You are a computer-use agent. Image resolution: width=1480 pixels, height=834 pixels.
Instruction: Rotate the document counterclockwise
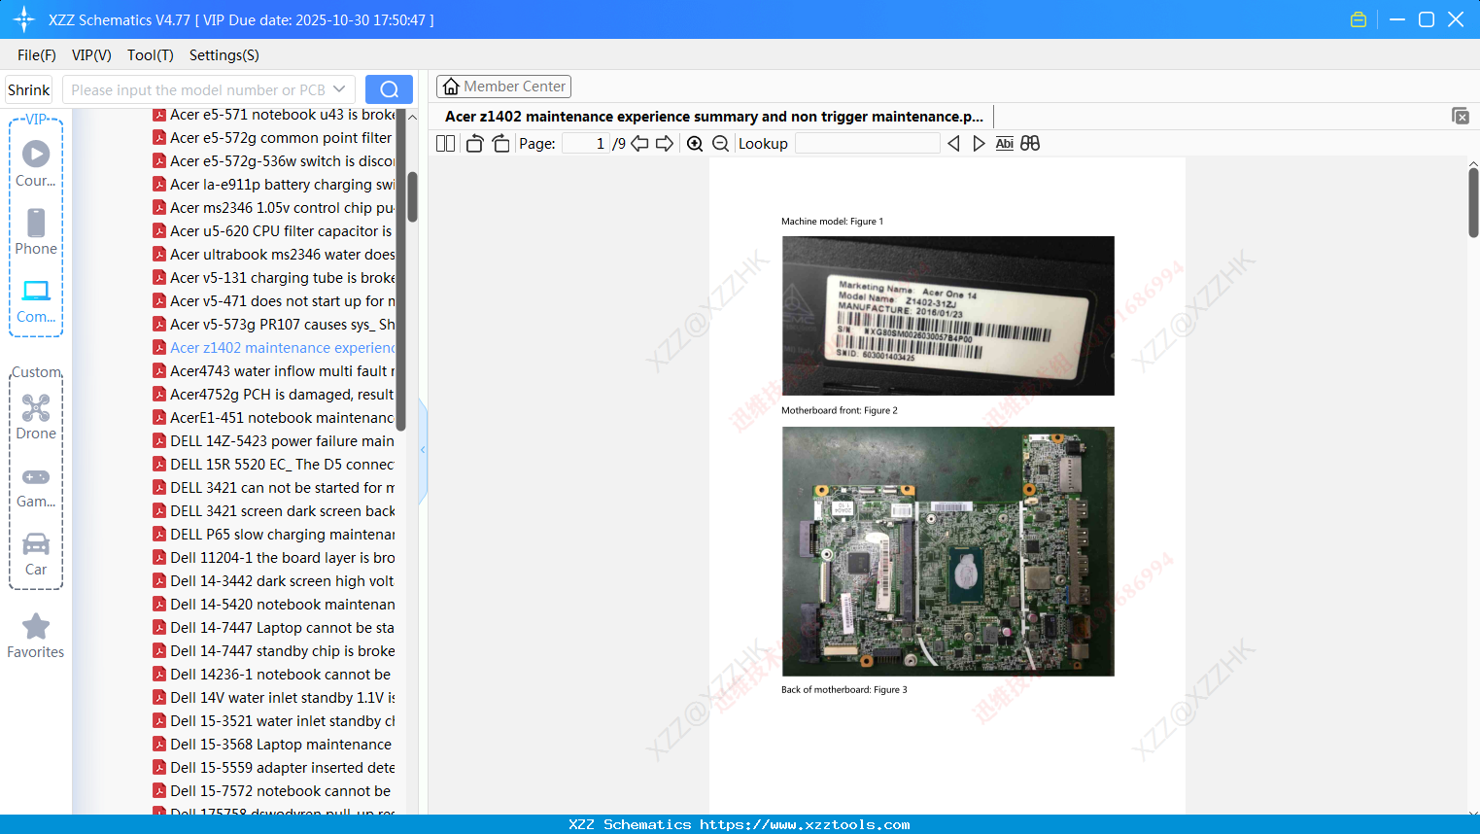click(474, 144)
